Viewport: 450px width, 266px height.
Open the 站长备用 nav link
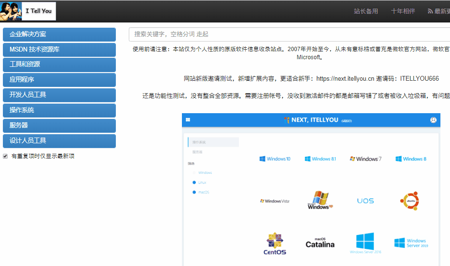366,11
